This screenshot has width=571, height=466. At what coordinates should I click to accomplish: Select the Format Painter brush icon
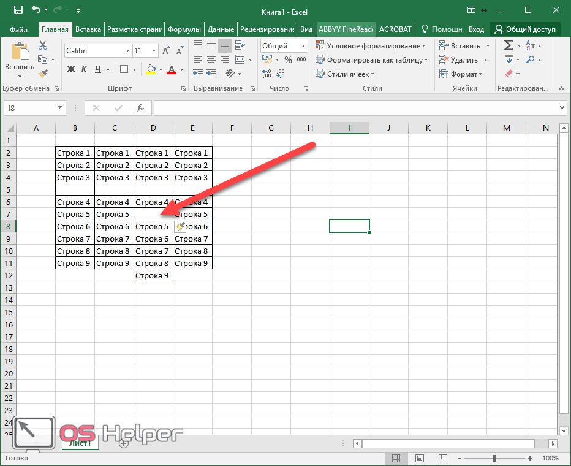click(x=43, y=73)
